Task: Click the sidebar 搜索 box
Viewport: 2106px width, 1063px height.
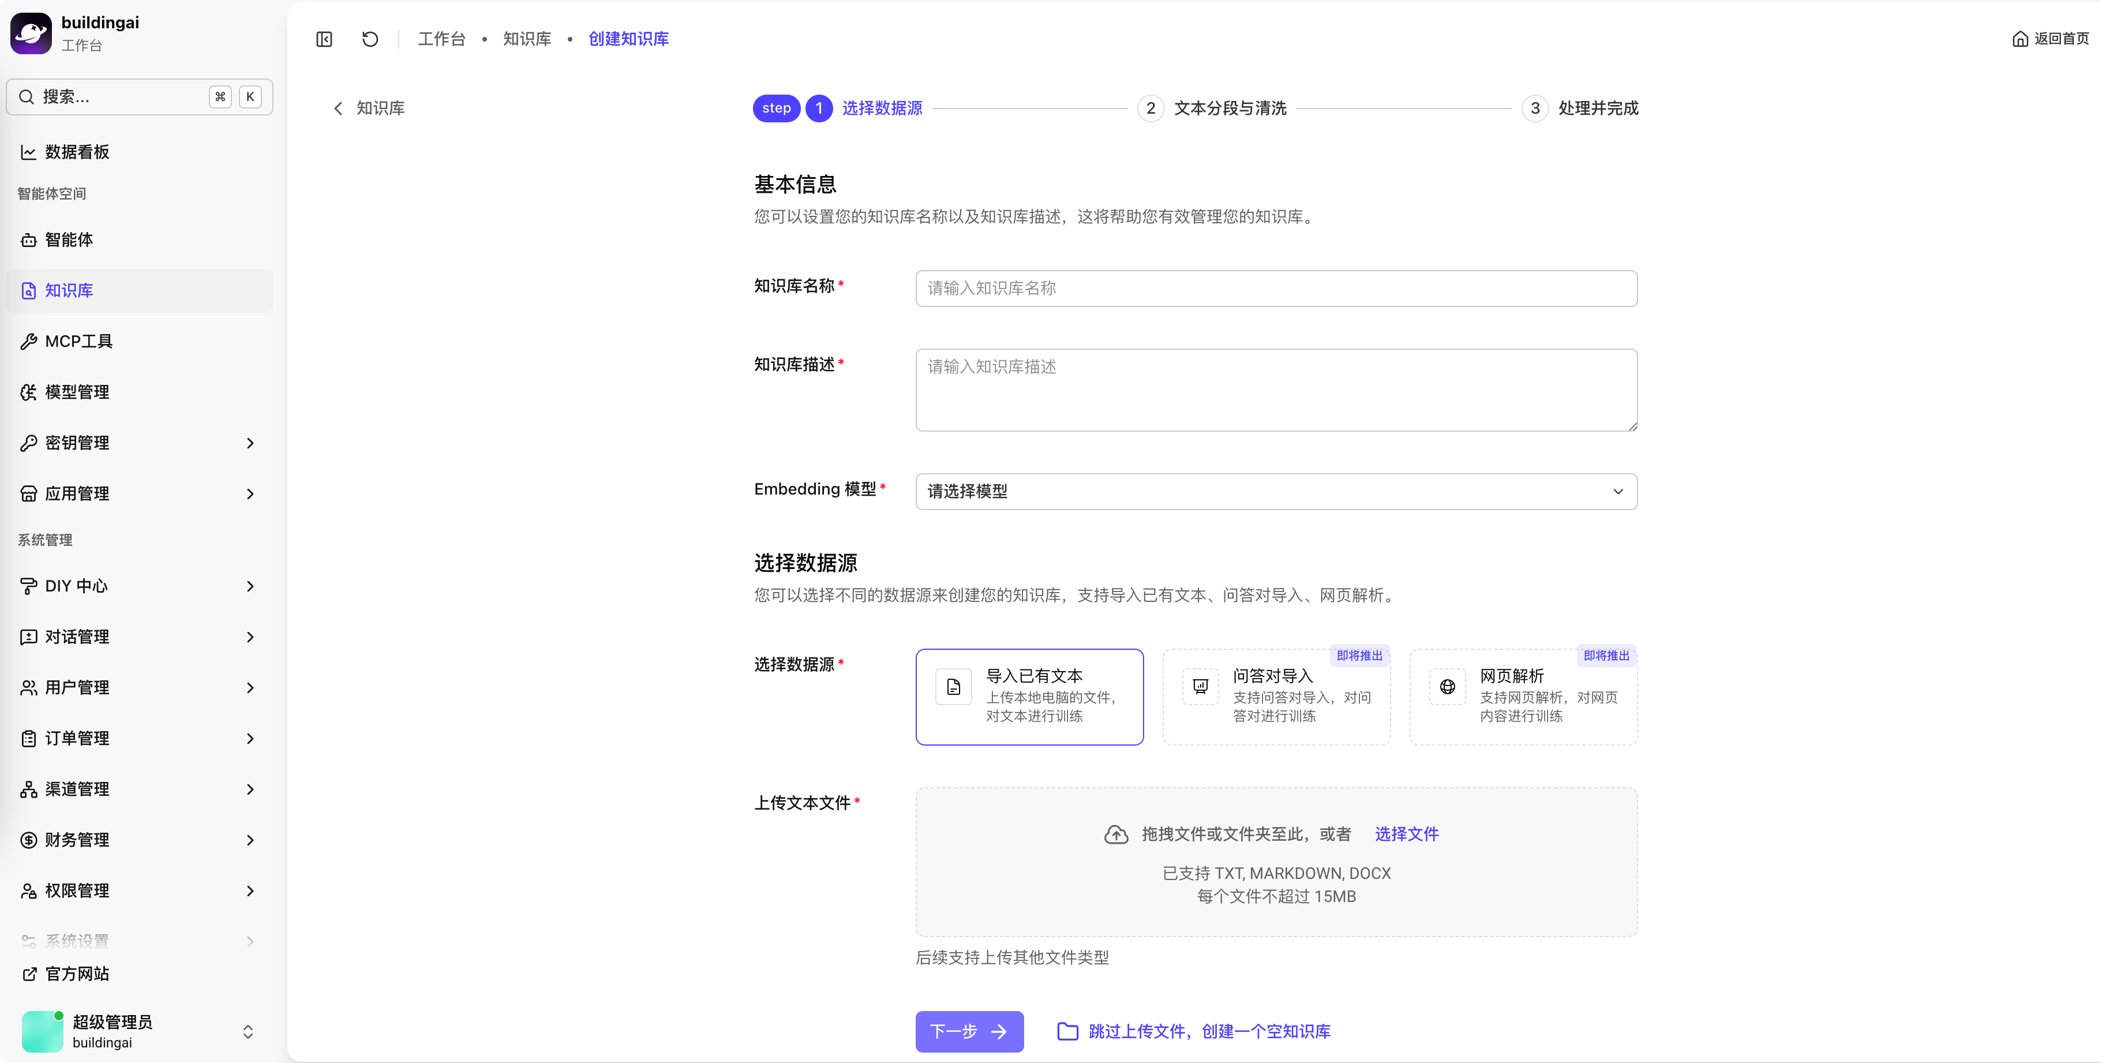Action: (x=140, y=98)
